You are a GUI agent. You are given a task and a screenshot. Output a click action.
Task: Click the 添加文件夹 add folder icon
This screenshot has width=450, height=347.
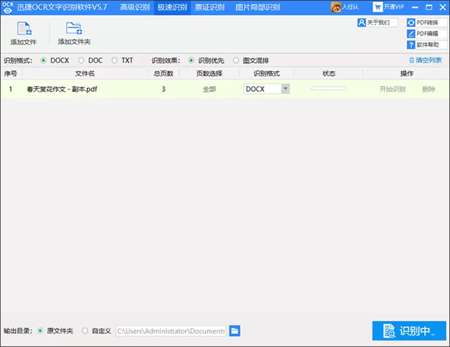[74, 28]
